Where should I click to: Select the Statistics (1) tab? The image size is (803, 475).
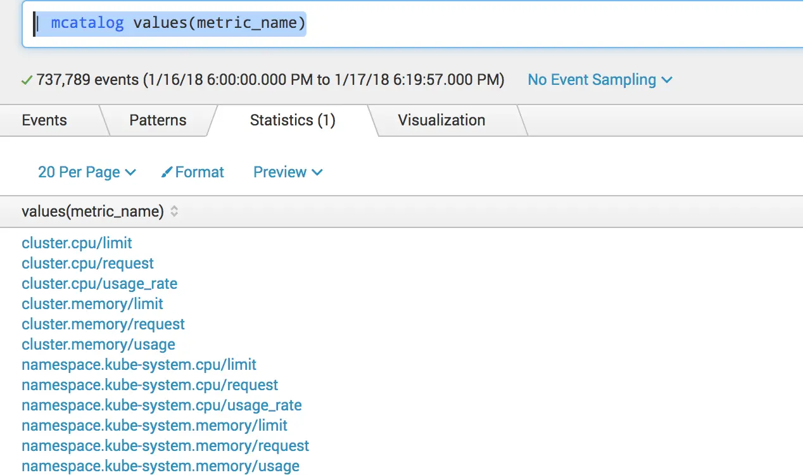[x=293, y=120]
